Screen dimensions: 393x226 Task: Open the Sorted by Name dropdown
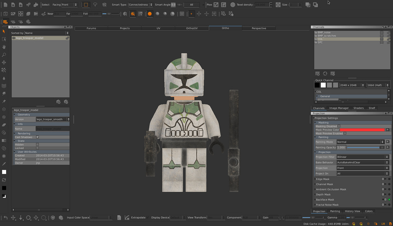click(x=46, y=33)
